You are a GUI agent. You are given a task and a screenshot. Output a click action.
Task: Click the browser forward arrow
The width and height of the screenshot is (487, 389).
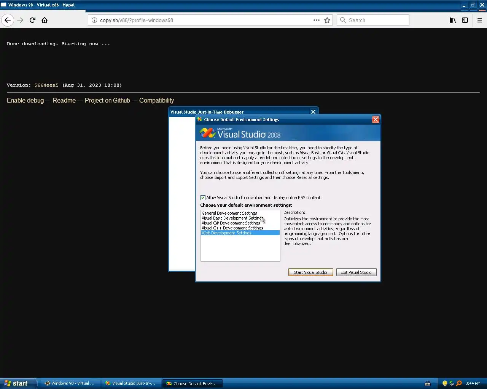20,20
